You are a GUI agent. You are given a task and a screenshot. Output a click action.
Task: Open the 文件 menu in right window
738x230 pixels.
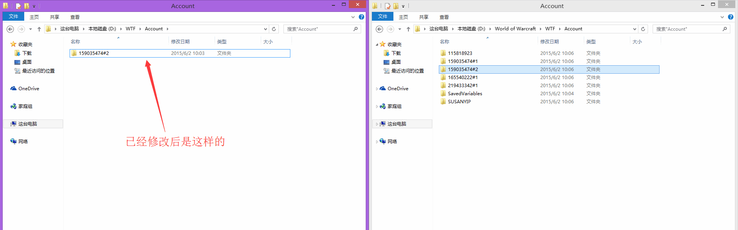coord(382,17)
